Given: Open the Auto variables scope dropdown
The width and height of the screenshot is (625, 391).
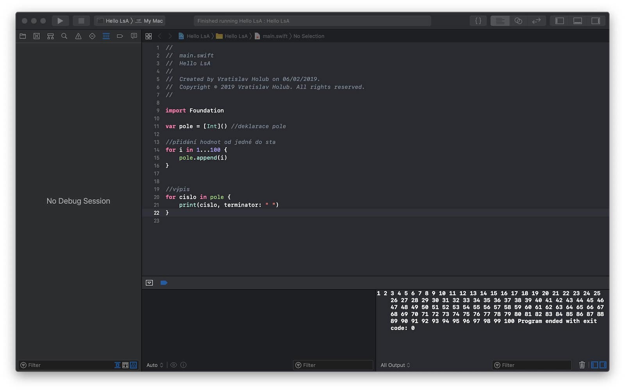Looking at the screenshot, I should (x=155, y=365).
